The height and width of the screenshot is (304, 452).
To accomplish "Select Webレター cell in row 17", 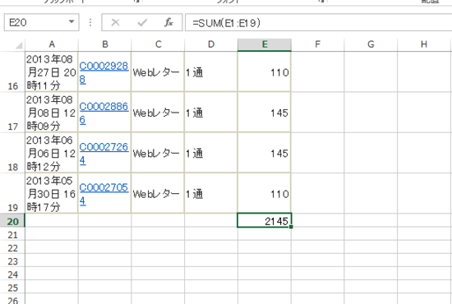I will 158,113.
